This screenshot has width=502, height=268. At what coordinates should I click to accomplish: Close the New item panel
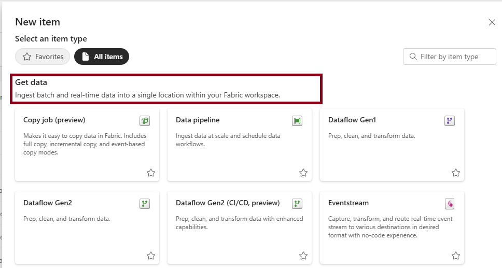(x=492, y=22)
